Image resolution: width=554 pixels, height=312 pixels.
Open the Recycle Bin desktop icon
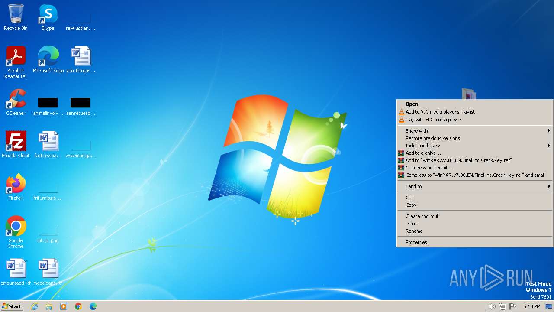[x=16, y=17]
